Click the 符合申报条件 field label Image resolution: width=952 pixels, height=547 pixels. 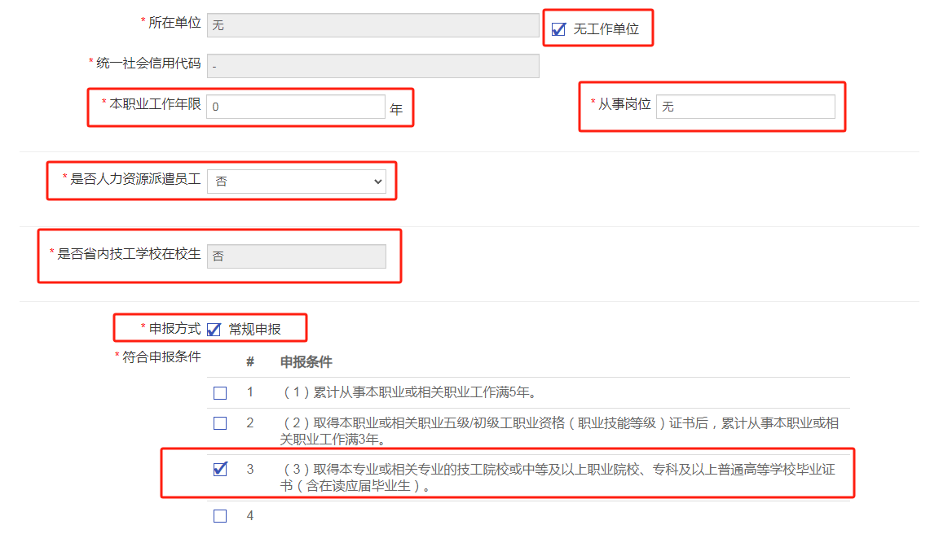coord(161,357)
